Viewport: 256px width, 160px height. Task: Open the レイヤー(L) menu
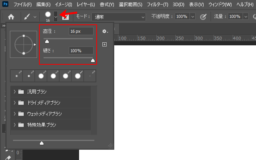tap(86, 5)
